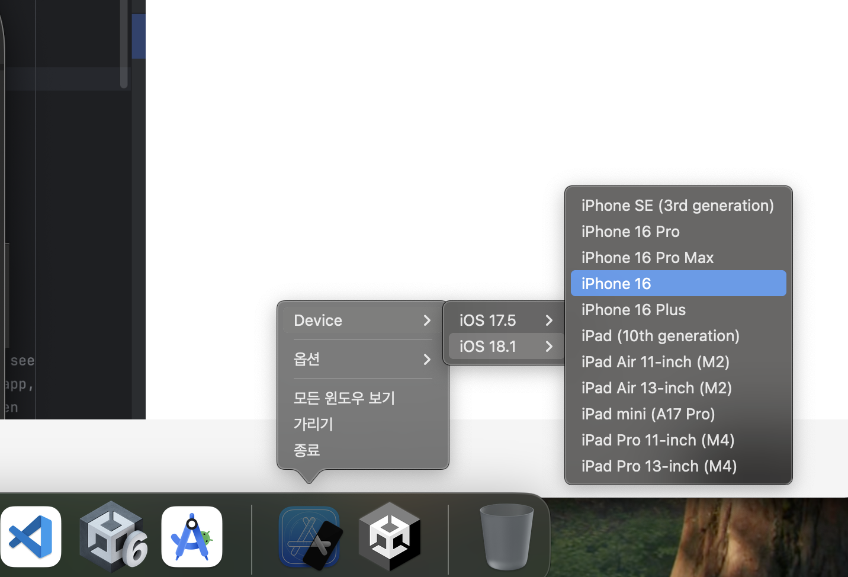Select the iOS 18.1 runtime entry
This screenshot has height=577, width=848.
tap(506, 347)
